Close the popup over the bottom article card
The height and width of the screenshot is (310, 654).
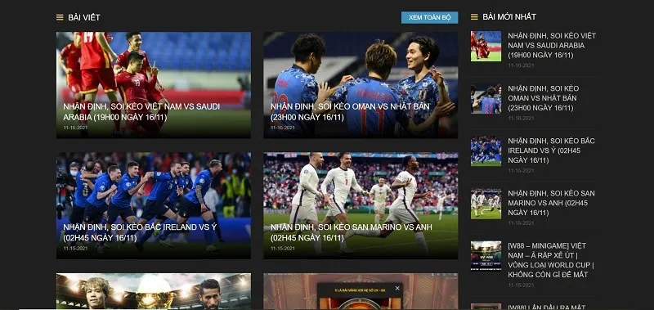397,288
